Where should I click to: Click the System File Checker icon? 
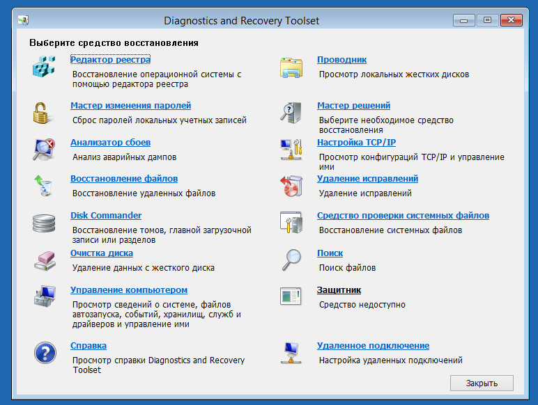[x=291, y=223]
